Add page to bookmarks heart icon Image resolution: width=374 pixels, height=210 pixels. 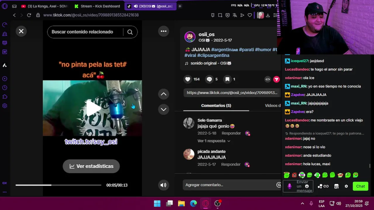pyautogui.click(x=250, y=15)
